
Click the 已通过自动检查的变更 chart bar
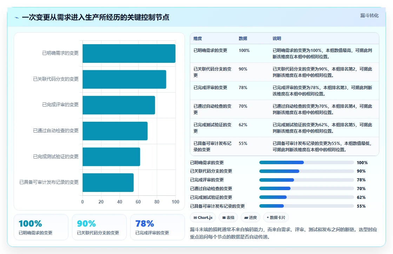[x=115, y=131]
